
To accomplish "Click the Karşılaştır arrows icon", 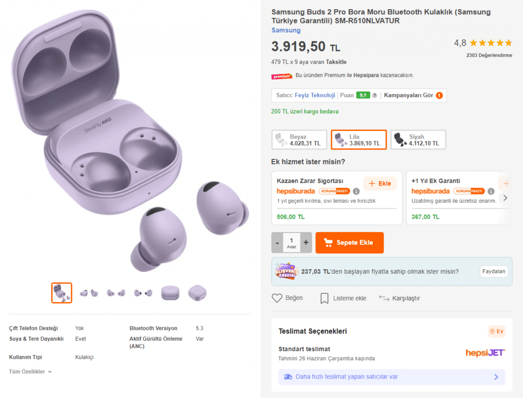I will pyautogui.click(x=384, y=298).
